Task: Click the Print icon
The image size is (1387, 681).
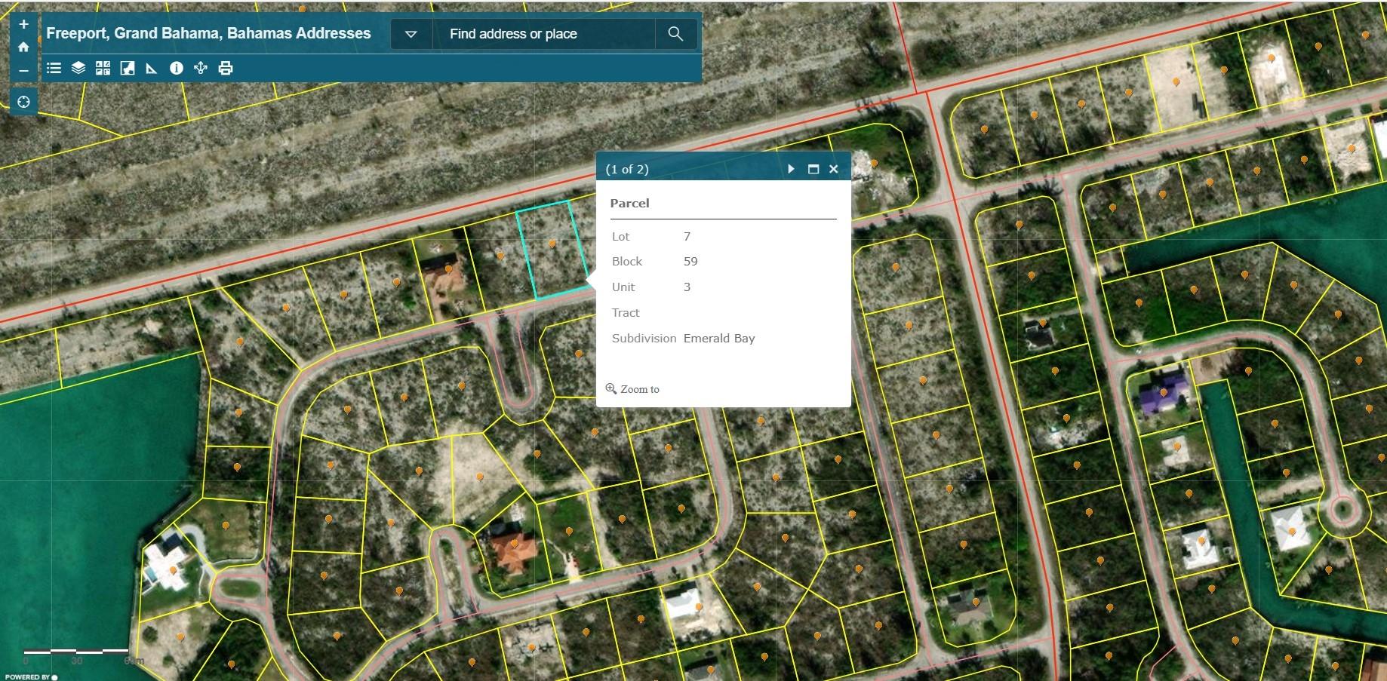Action: 226,69
